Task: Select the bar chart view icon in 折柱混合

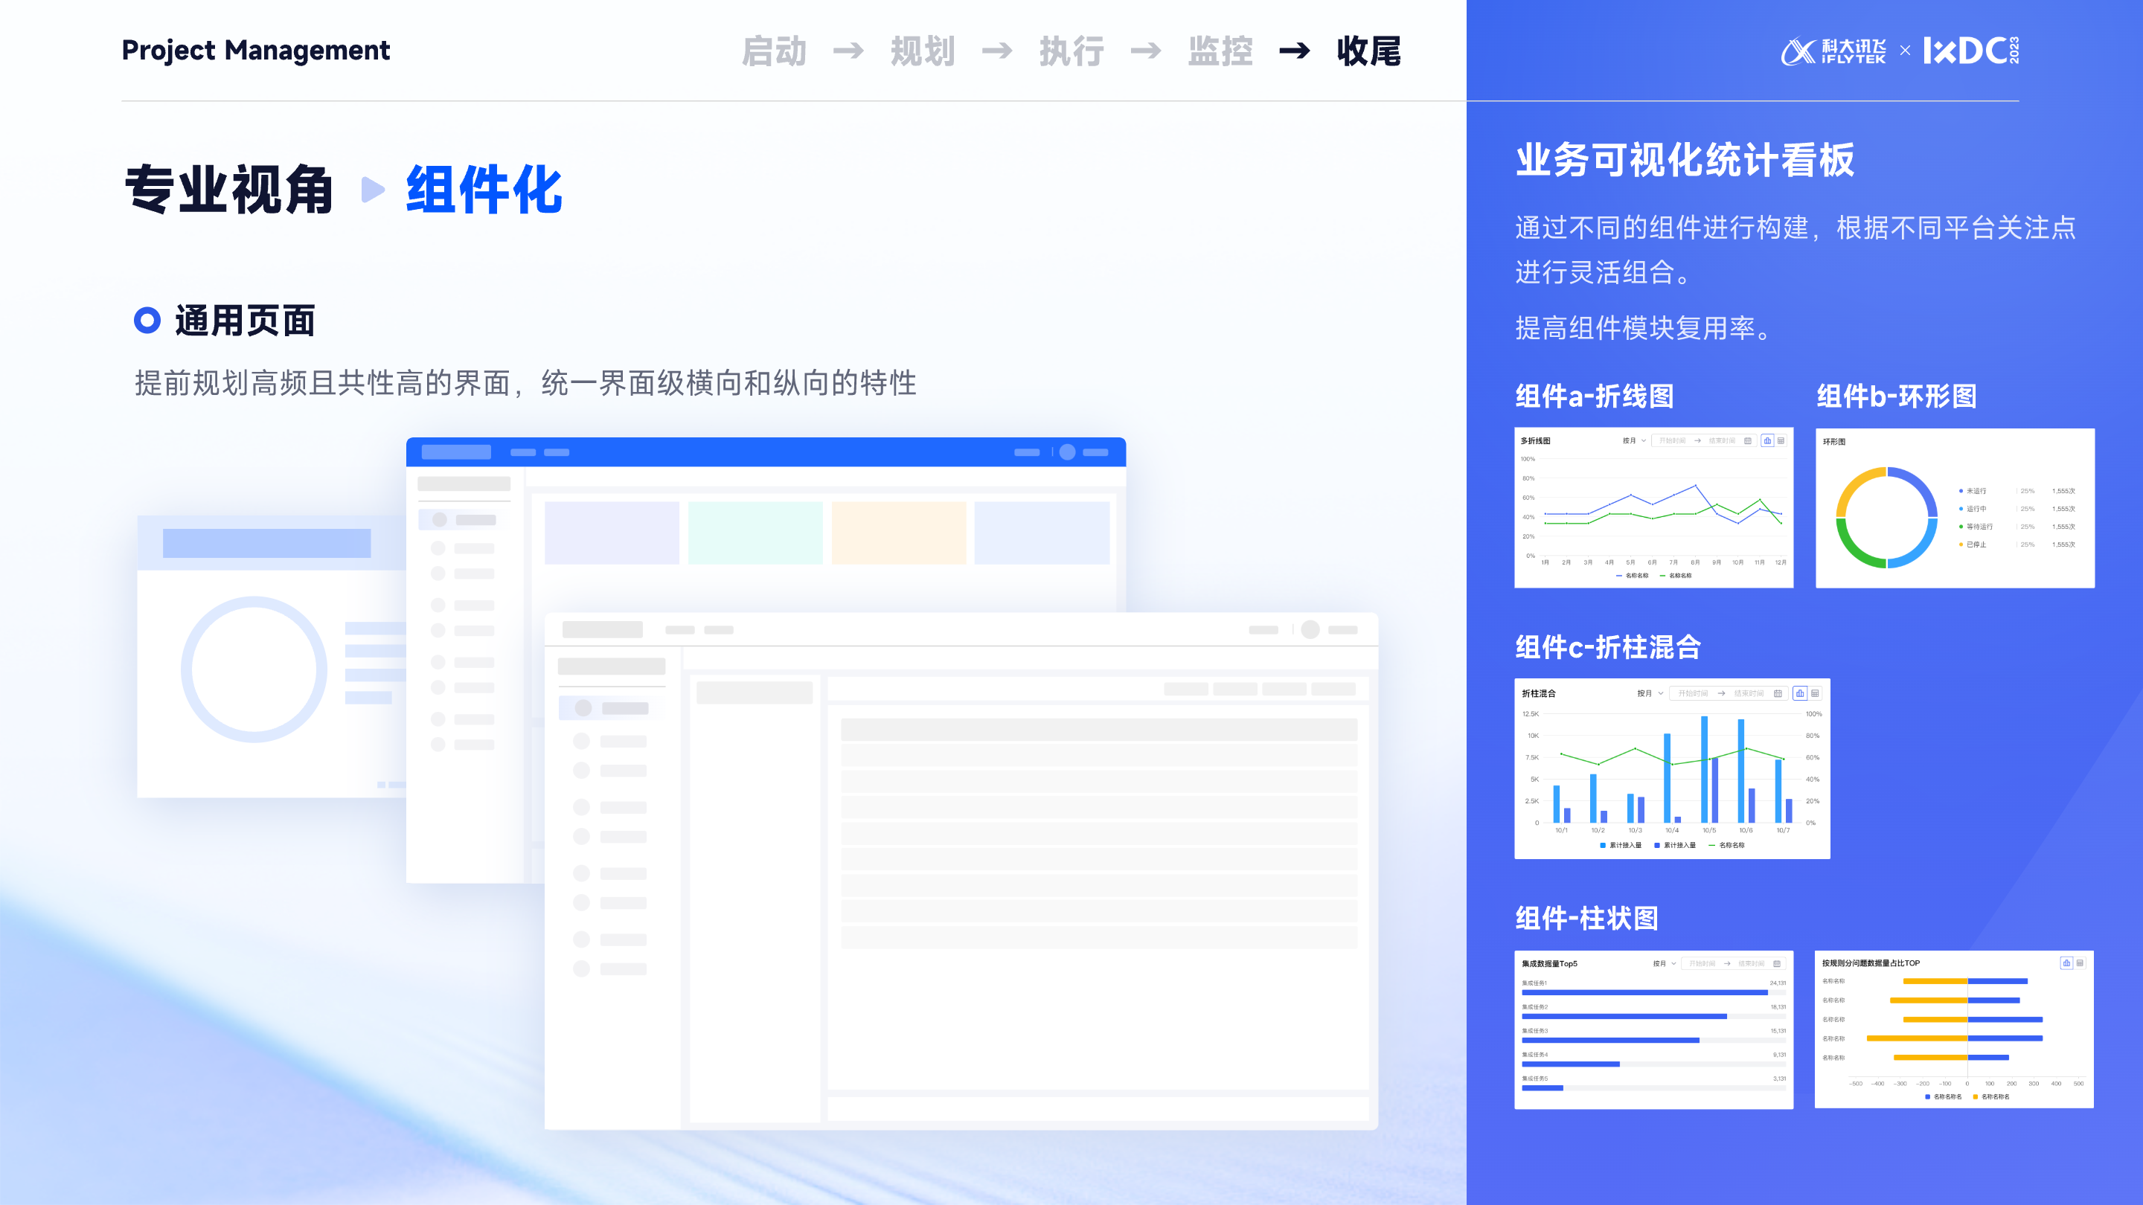Action: pyautogui.click(x=1800, y=695)
